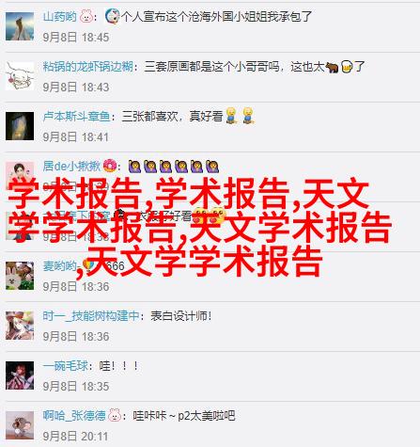The height and width of the screenshot is (447, 420).
Task: Click the username 居de小揪揪
Action: coord(71,167)
